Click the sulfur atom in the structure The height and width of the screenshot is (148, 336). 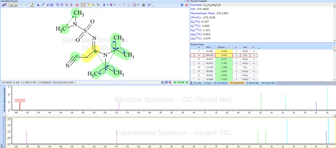point(85,31)
